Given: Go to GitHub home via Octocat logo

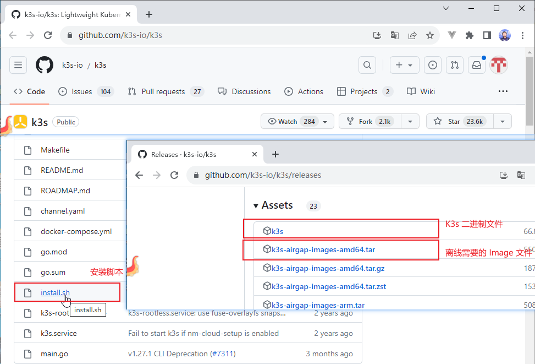Looking at the screenshot, I should pos(45,65).
